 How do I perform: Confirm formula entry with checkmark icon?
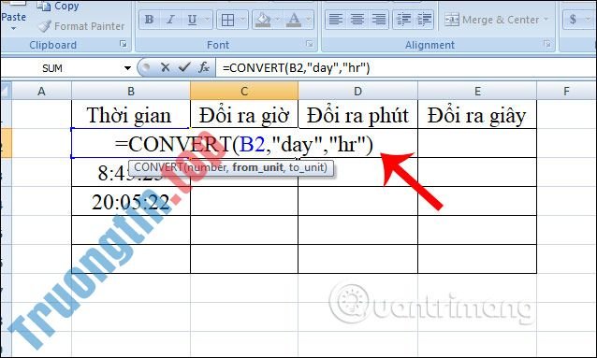tap(184, 68)
